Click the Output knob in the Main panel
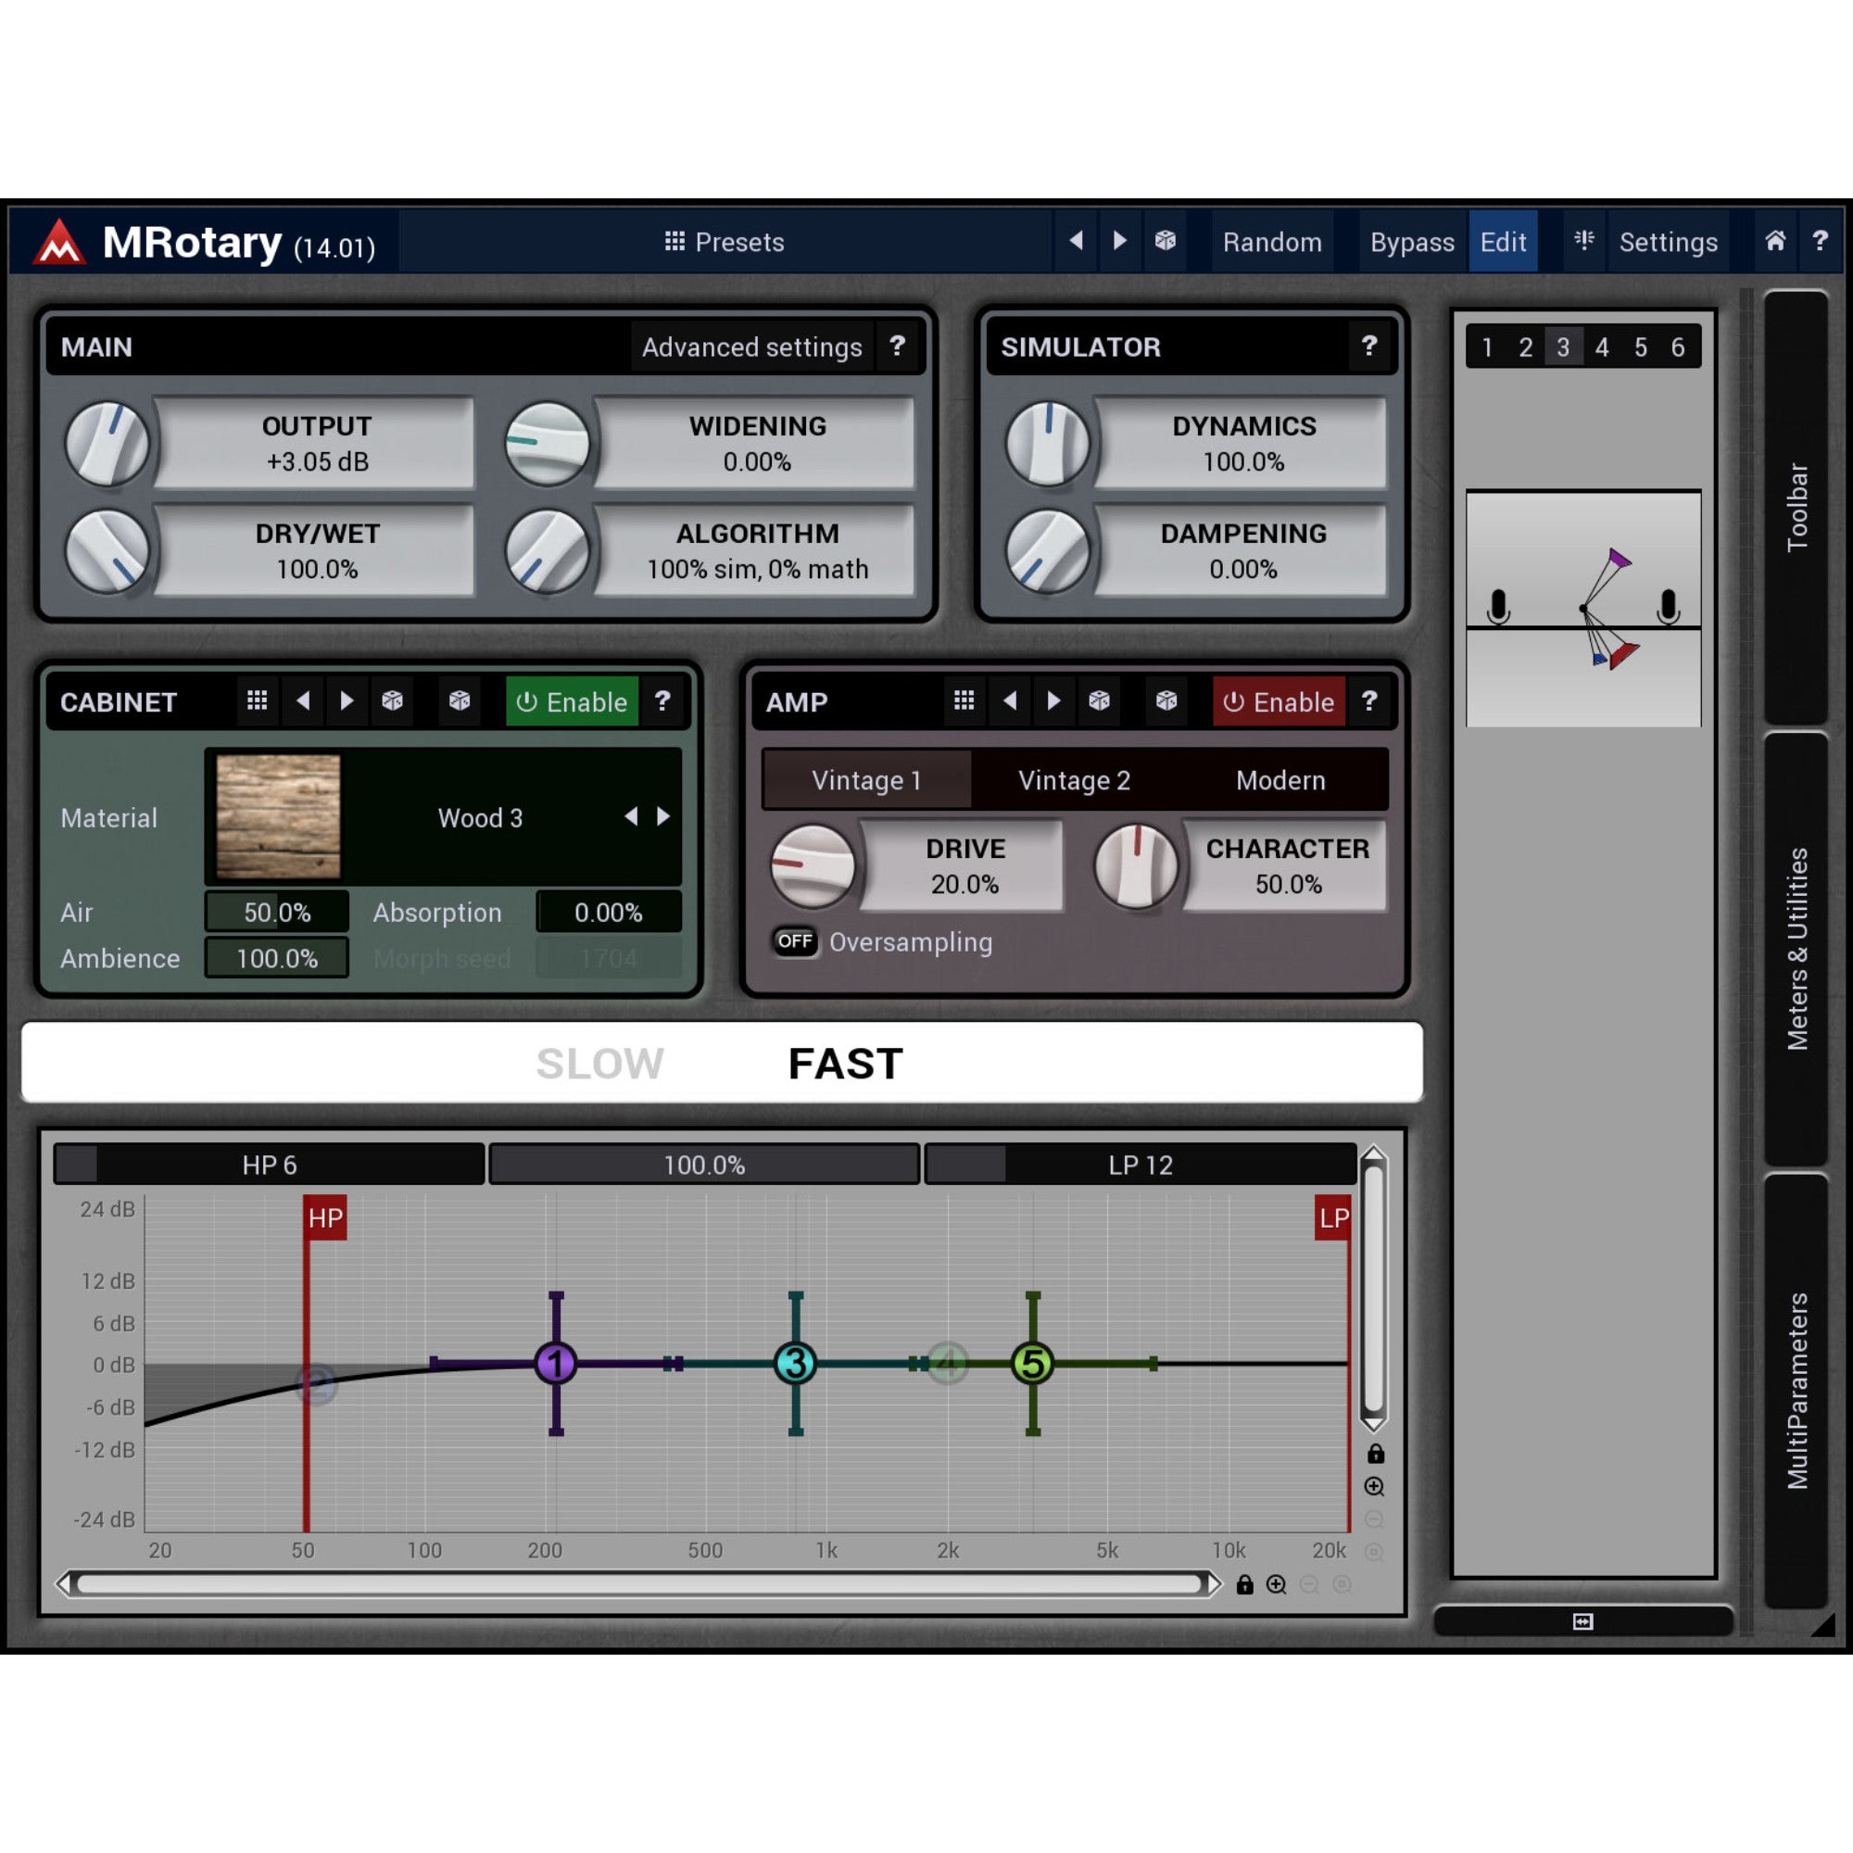The image size is (1853, 1853). pos(107,444)
